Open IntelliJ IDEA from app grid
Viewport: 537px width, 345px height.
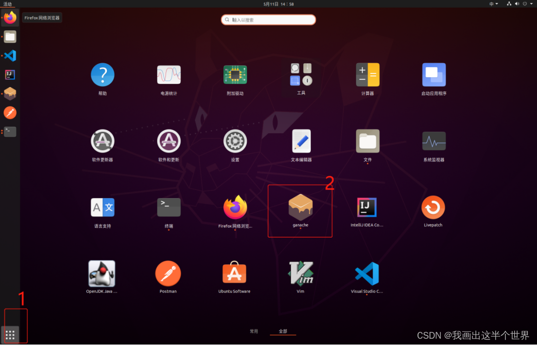pos(367,207)
